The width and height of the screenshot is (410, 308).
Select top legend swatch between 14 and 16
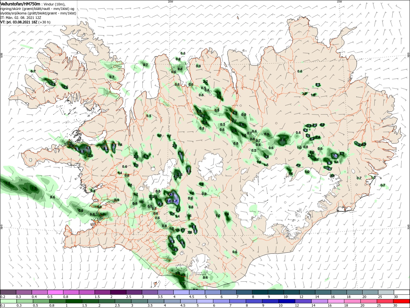tap(323, 292)
